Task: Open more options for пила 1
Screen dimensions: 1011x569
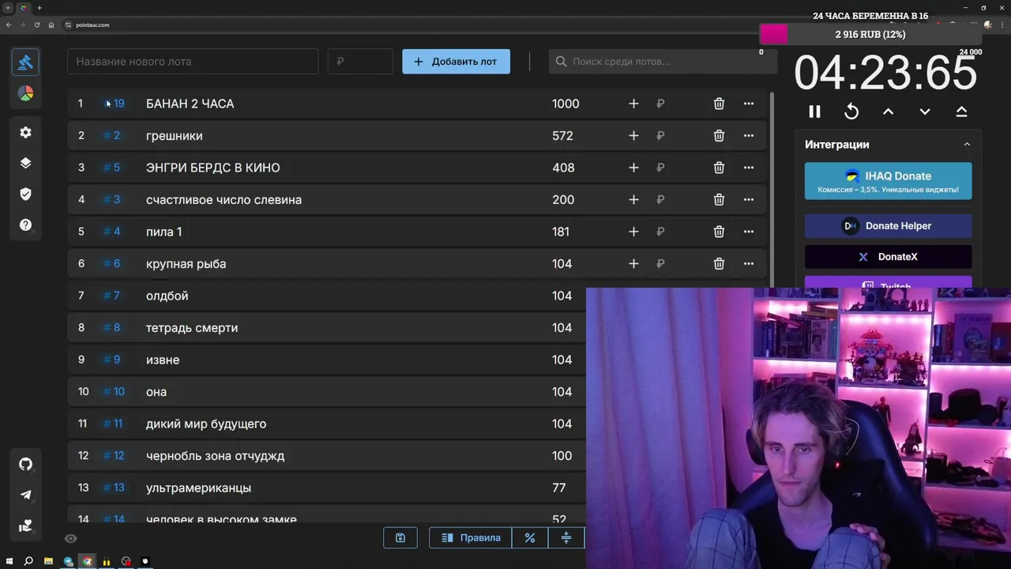Action: tap(749, 232)
